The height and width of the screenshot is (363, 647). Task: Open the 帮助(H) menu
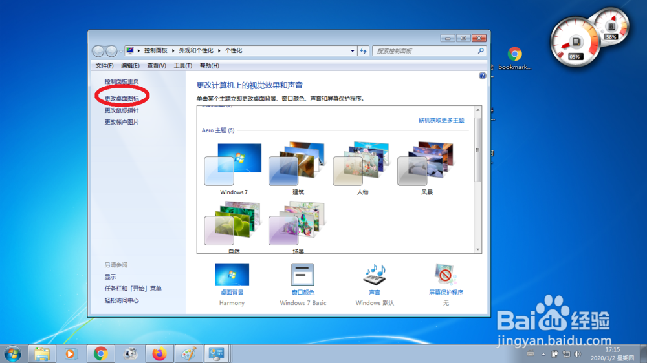click(x=209, y=65)
